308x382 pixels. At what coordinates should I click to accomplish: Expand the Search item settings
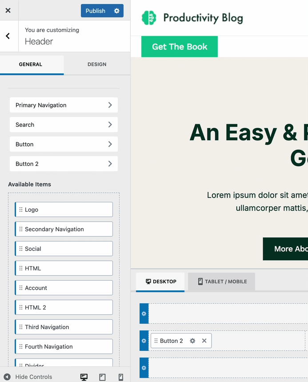click(x=64, y=125)
